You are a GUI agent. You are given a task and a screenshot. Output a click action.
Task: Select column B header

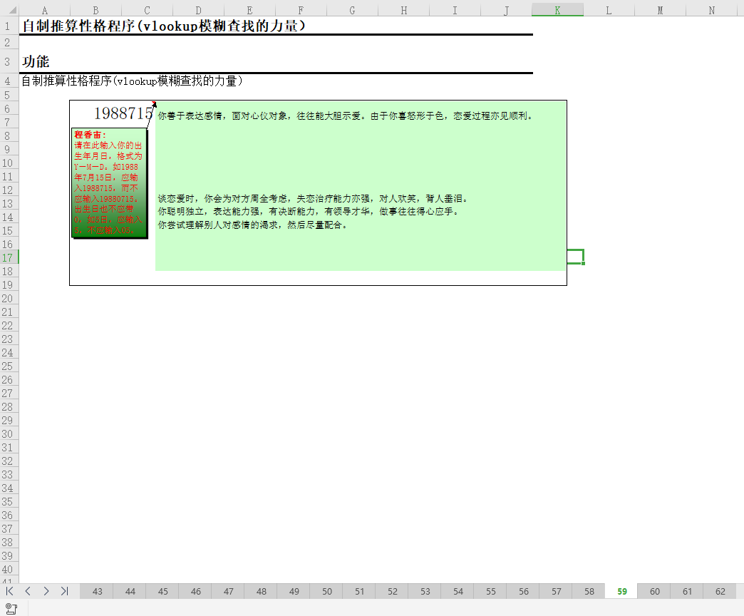[x=95, y=10]
